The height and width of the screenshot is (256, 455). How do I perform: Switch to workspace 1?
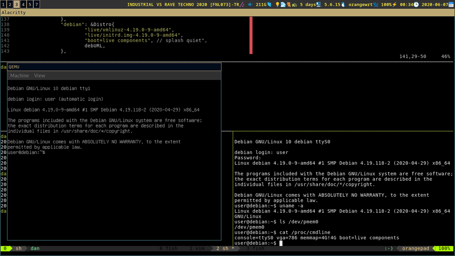pyautogui.click(x=3, y=5)
